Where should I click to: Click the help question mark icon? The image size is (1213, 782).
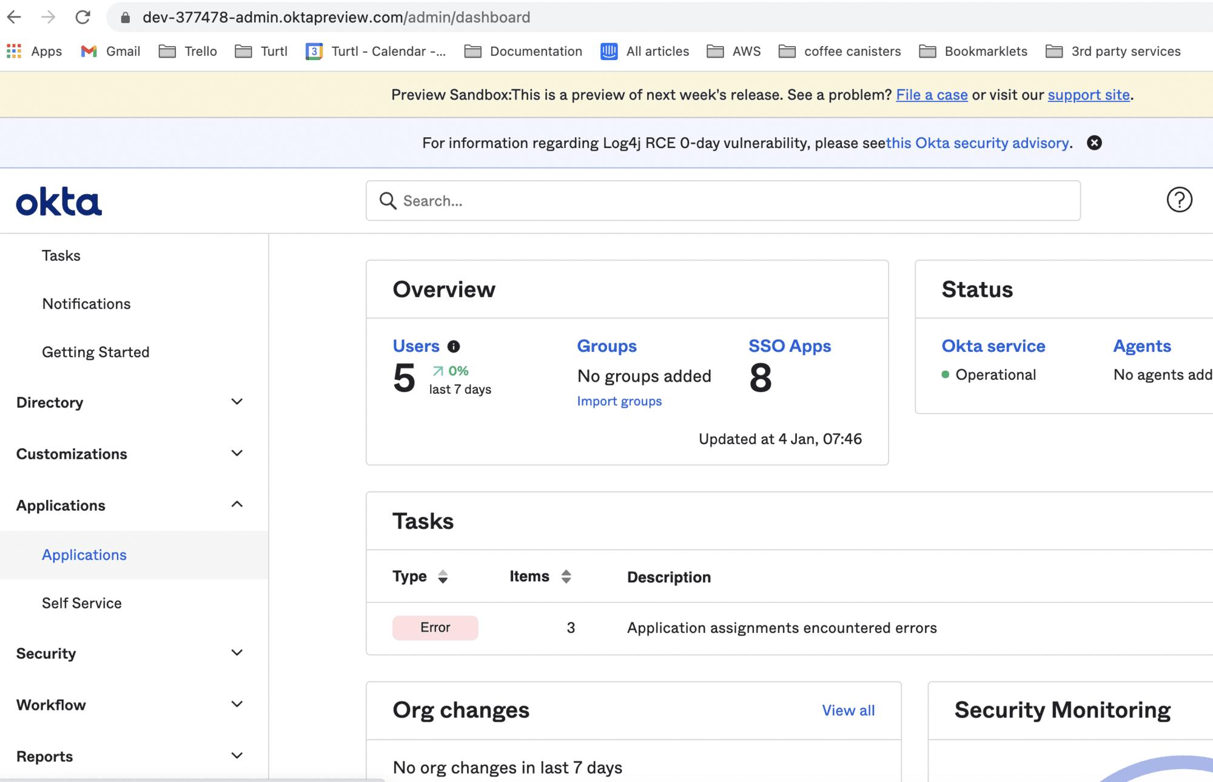[1179, 200]
